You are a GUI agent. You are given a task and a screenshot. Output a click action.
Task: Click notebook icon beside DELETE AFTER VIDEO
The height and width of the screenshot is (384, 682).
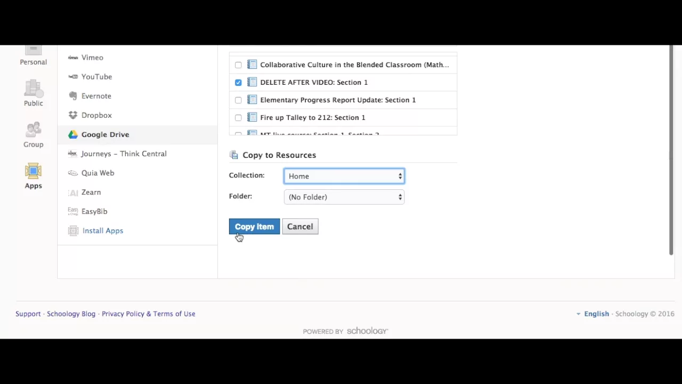tap(252, 82)
